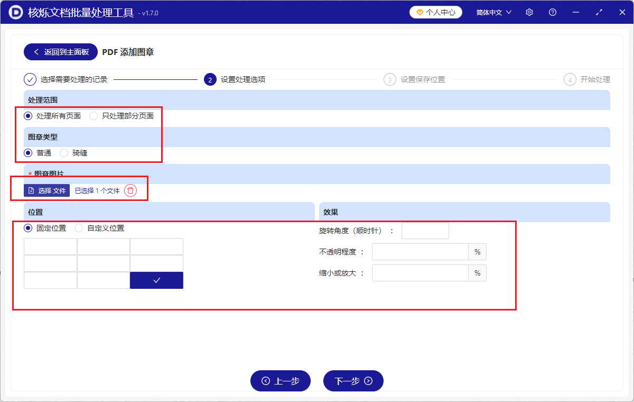Click the 设置保存位置 step label

pos(423,79)
